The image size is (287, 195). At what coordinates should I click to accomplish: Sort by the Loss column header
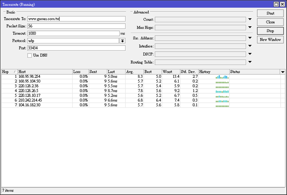click(81, 72)
